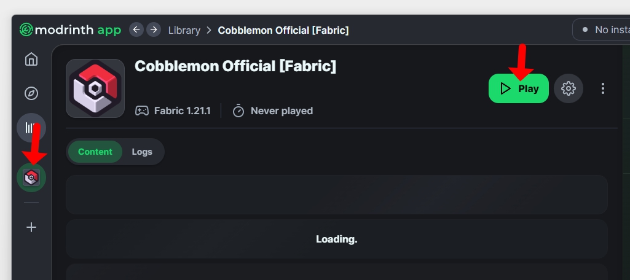Click the Library breadcrumb link

[184, 30]
